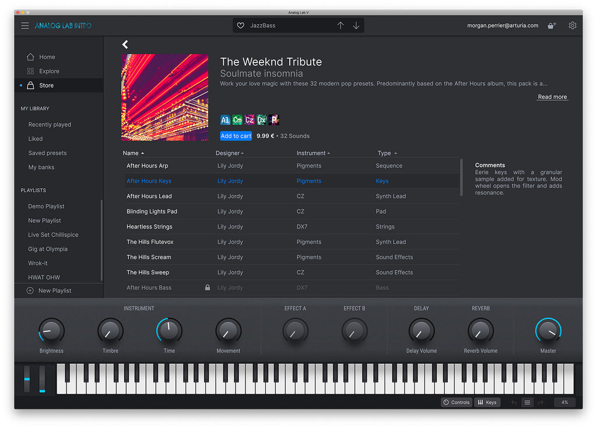Image resolution: width=597 pixels, height=428 pixels.
Task: Click the Explore grid icon
Action: (30, 71)
